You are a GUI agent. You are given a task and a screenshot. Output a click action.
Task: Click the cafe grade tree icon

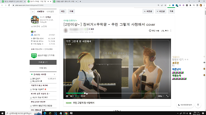pos(32,32)
